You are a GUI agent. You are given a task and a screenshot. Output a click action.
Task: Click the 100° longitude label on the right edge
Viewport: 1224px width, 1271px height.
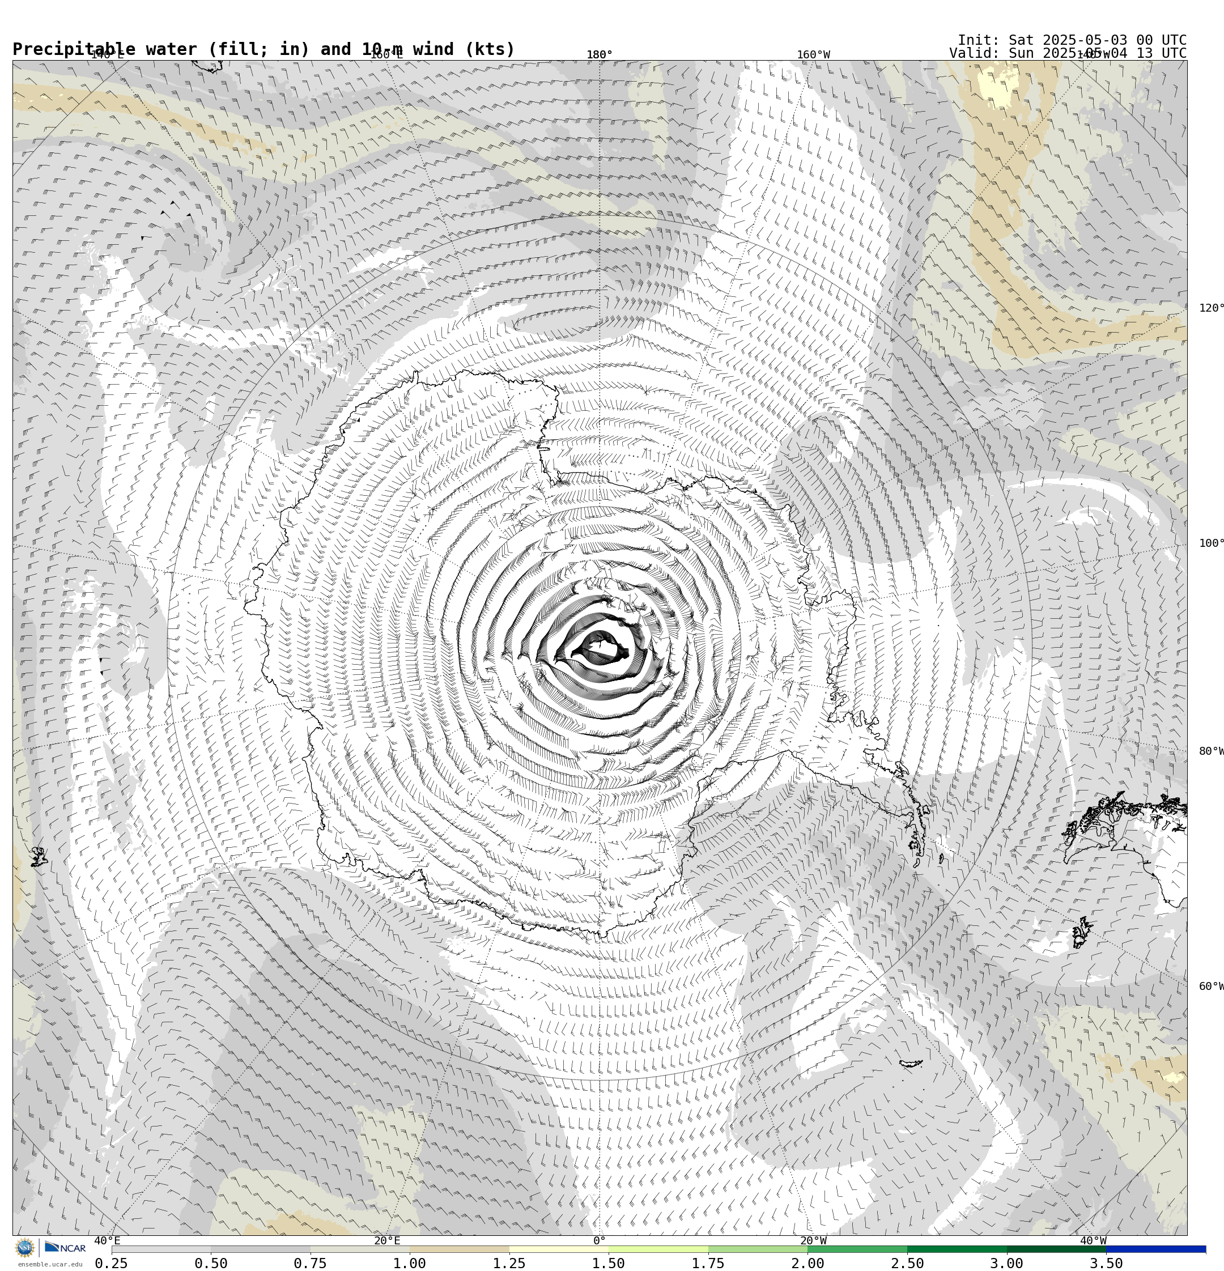(1211, 543)
